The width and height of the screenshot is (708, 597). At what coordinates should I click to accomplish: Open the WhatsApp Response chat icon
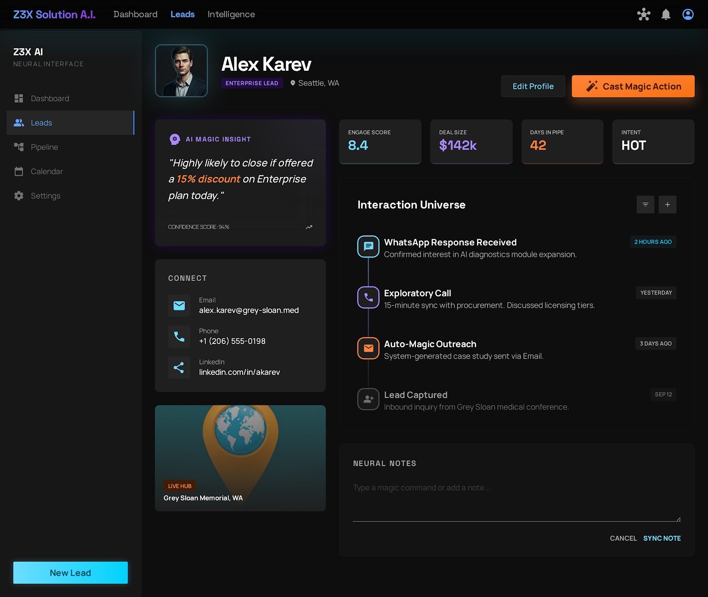click(368, 246)
